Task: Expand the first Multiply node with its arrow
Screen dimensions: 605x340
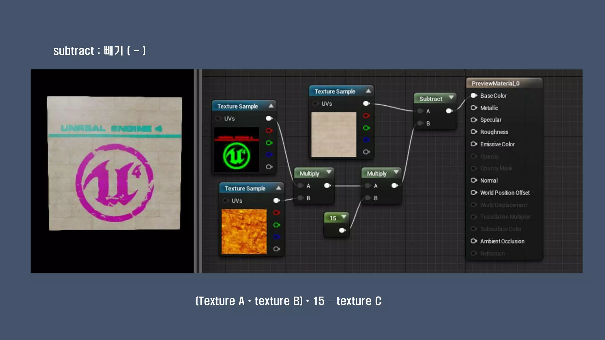Action: [x=329, y=172]
